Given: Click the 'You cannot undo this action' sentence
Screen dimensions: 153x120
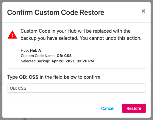Looking at the screenshot, I should pos(110,38).
